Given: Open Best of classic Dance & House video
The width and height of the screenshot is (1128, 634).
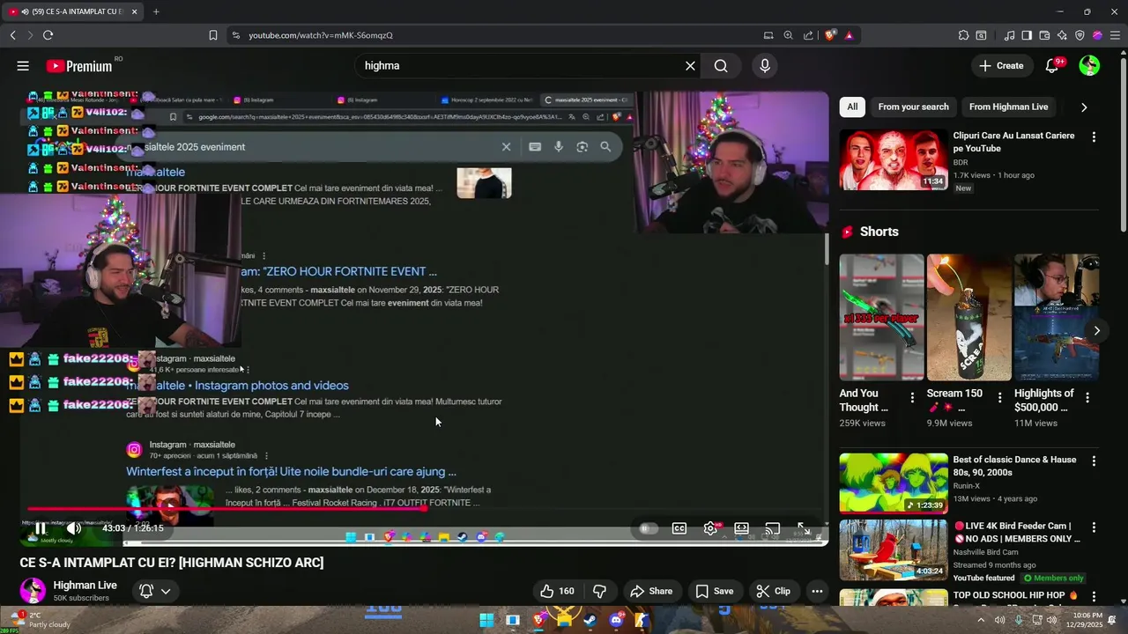Looking at the screenshot, I should pos(894,483).
